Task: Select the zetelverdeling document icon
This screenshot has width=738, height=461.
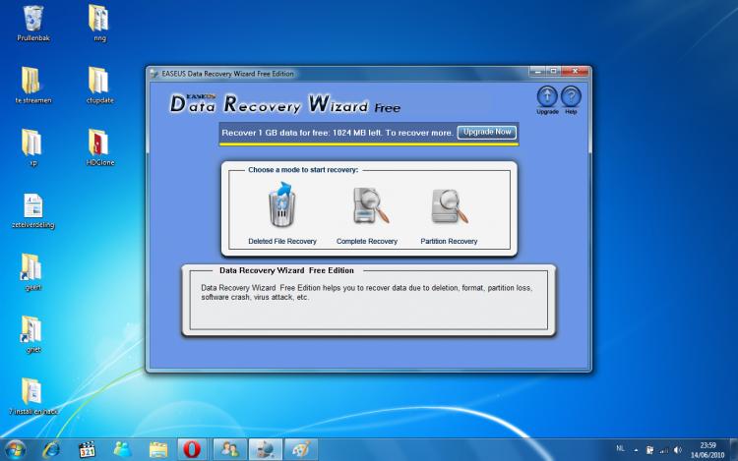Action: (x=32, y=205)
